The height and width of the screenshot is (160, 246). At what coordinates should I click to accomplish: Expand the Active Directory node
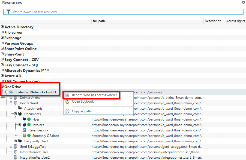2,27
